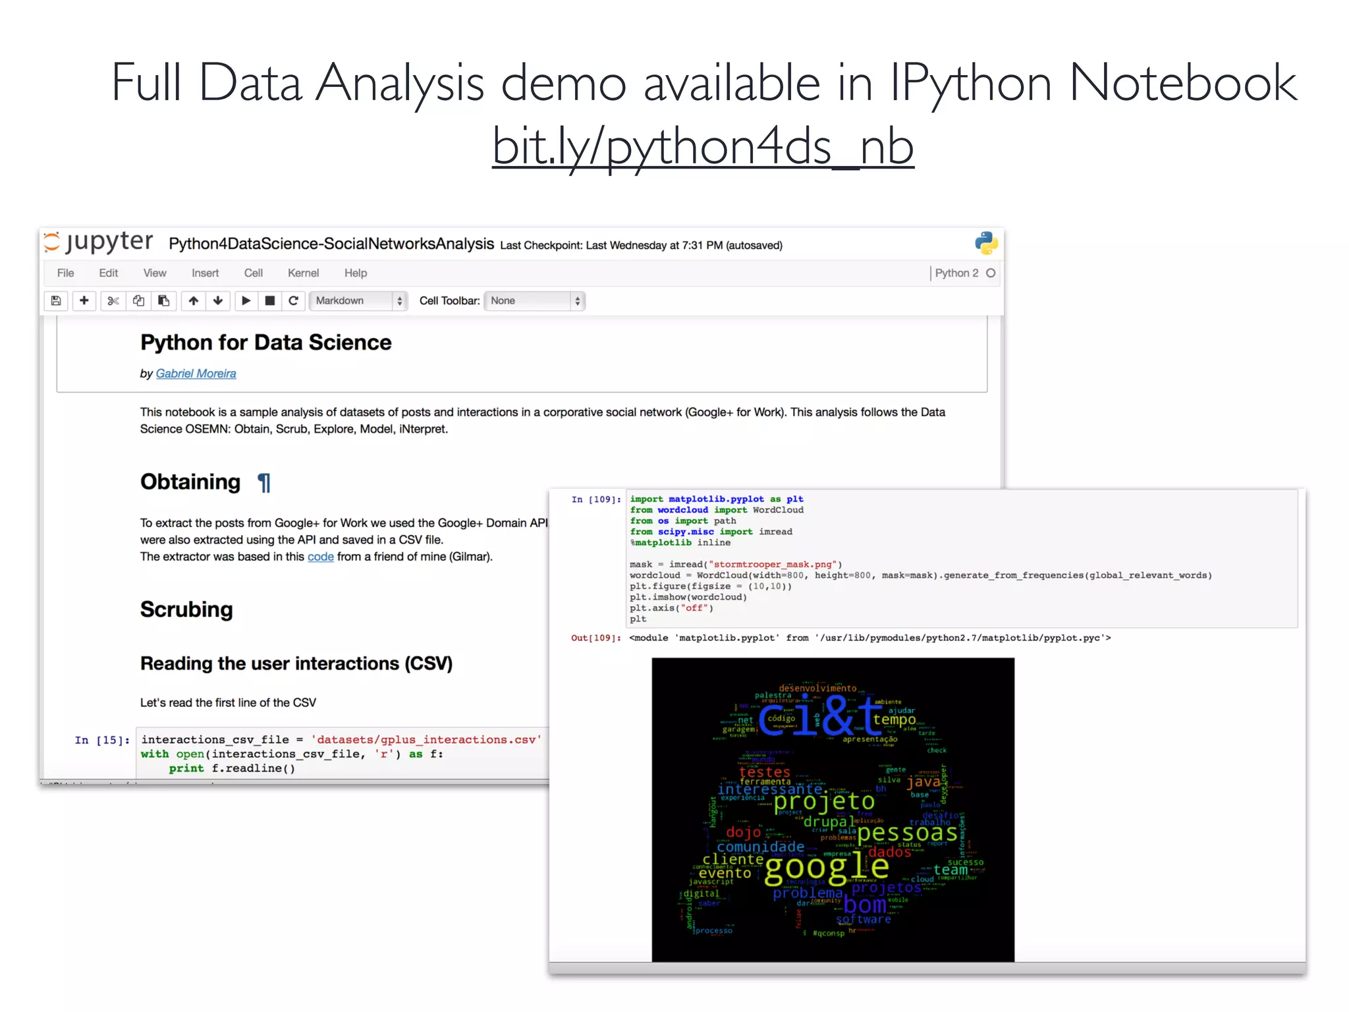This screenshot has height=1012, width=1349.
Task: Interrupt the kernel with the stop icon
Action: (x=269, y=301)
